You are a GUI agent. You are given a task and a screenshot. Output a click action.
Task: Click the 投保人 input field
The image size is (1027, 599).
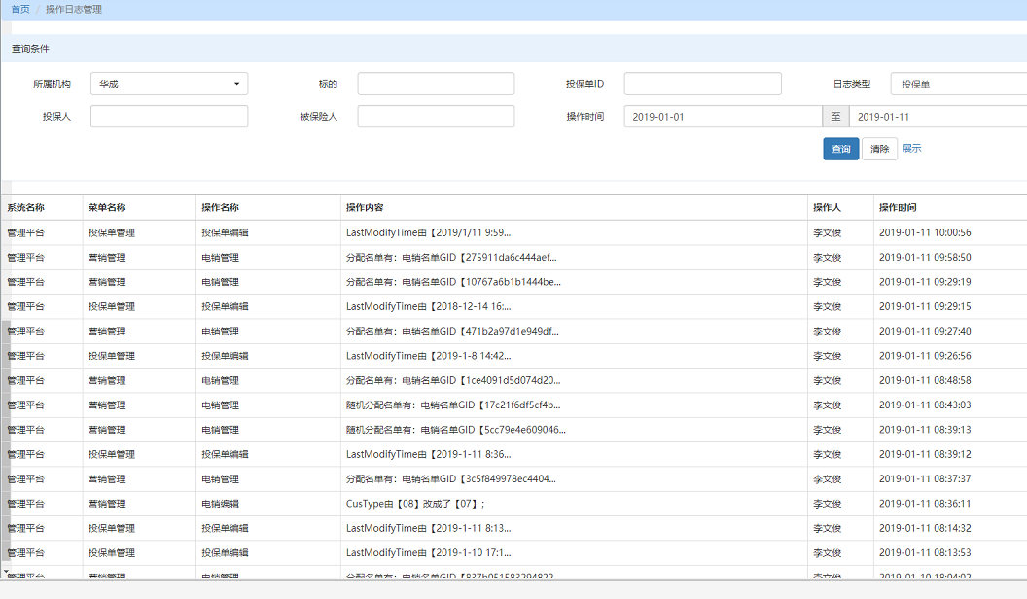tap(169, 117)
